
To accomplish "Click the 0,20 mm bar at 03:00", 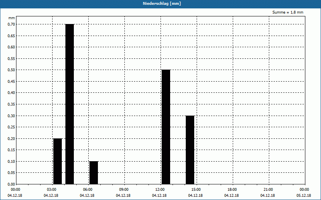I will coord(57,161).
